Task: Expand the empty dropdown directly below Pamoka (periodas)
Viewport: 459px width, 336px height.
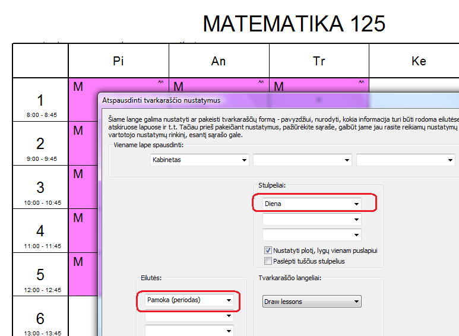Action: [189, 316]
